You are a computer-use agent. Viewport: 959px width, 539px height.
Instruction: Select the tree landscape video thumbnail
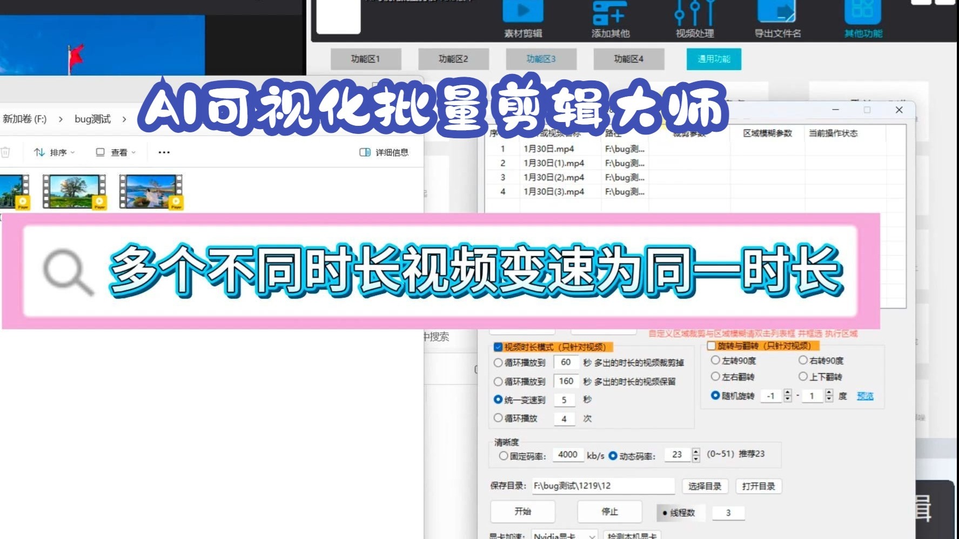[74, 191]
